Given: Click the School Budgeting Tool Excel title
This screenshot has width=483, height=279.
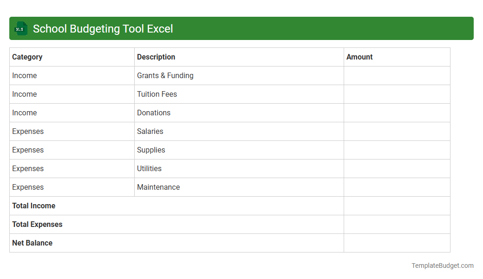Looking at the screenshot, I should click(102, 28).
